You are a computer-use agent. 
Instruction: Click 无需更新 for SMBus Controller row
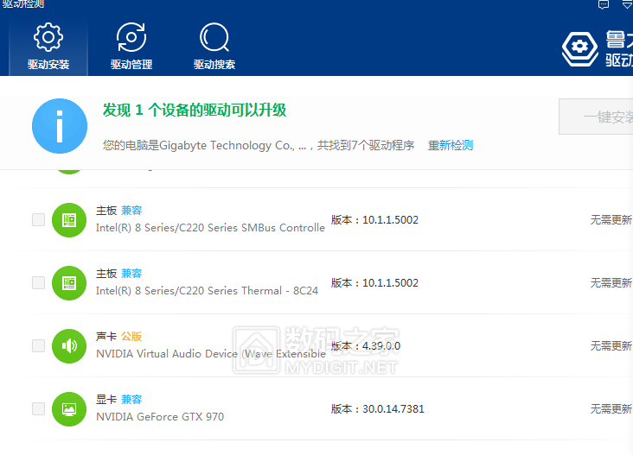coord(611,219)
